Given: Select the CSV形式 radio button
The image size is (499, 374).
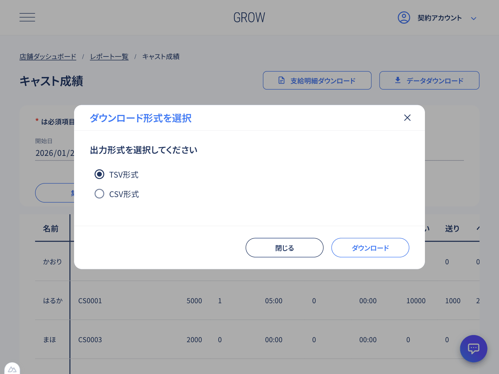Looking at the screenshot, I should (x=99, y=193).
